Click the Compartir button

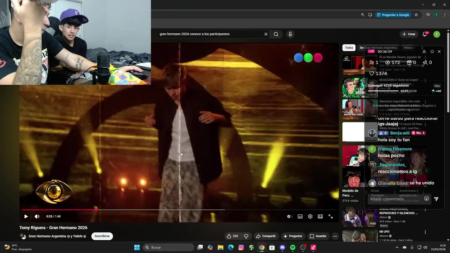(266, 236)
